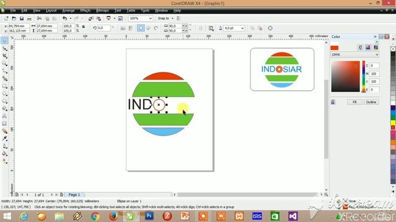Viewport: 396px width, 222px height.
Task: Toggle Pie shape mode on property bar
Action: 148,28
